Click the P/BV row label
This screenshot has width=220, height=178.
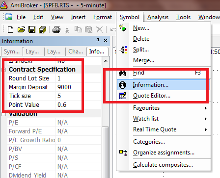point(16,149)
